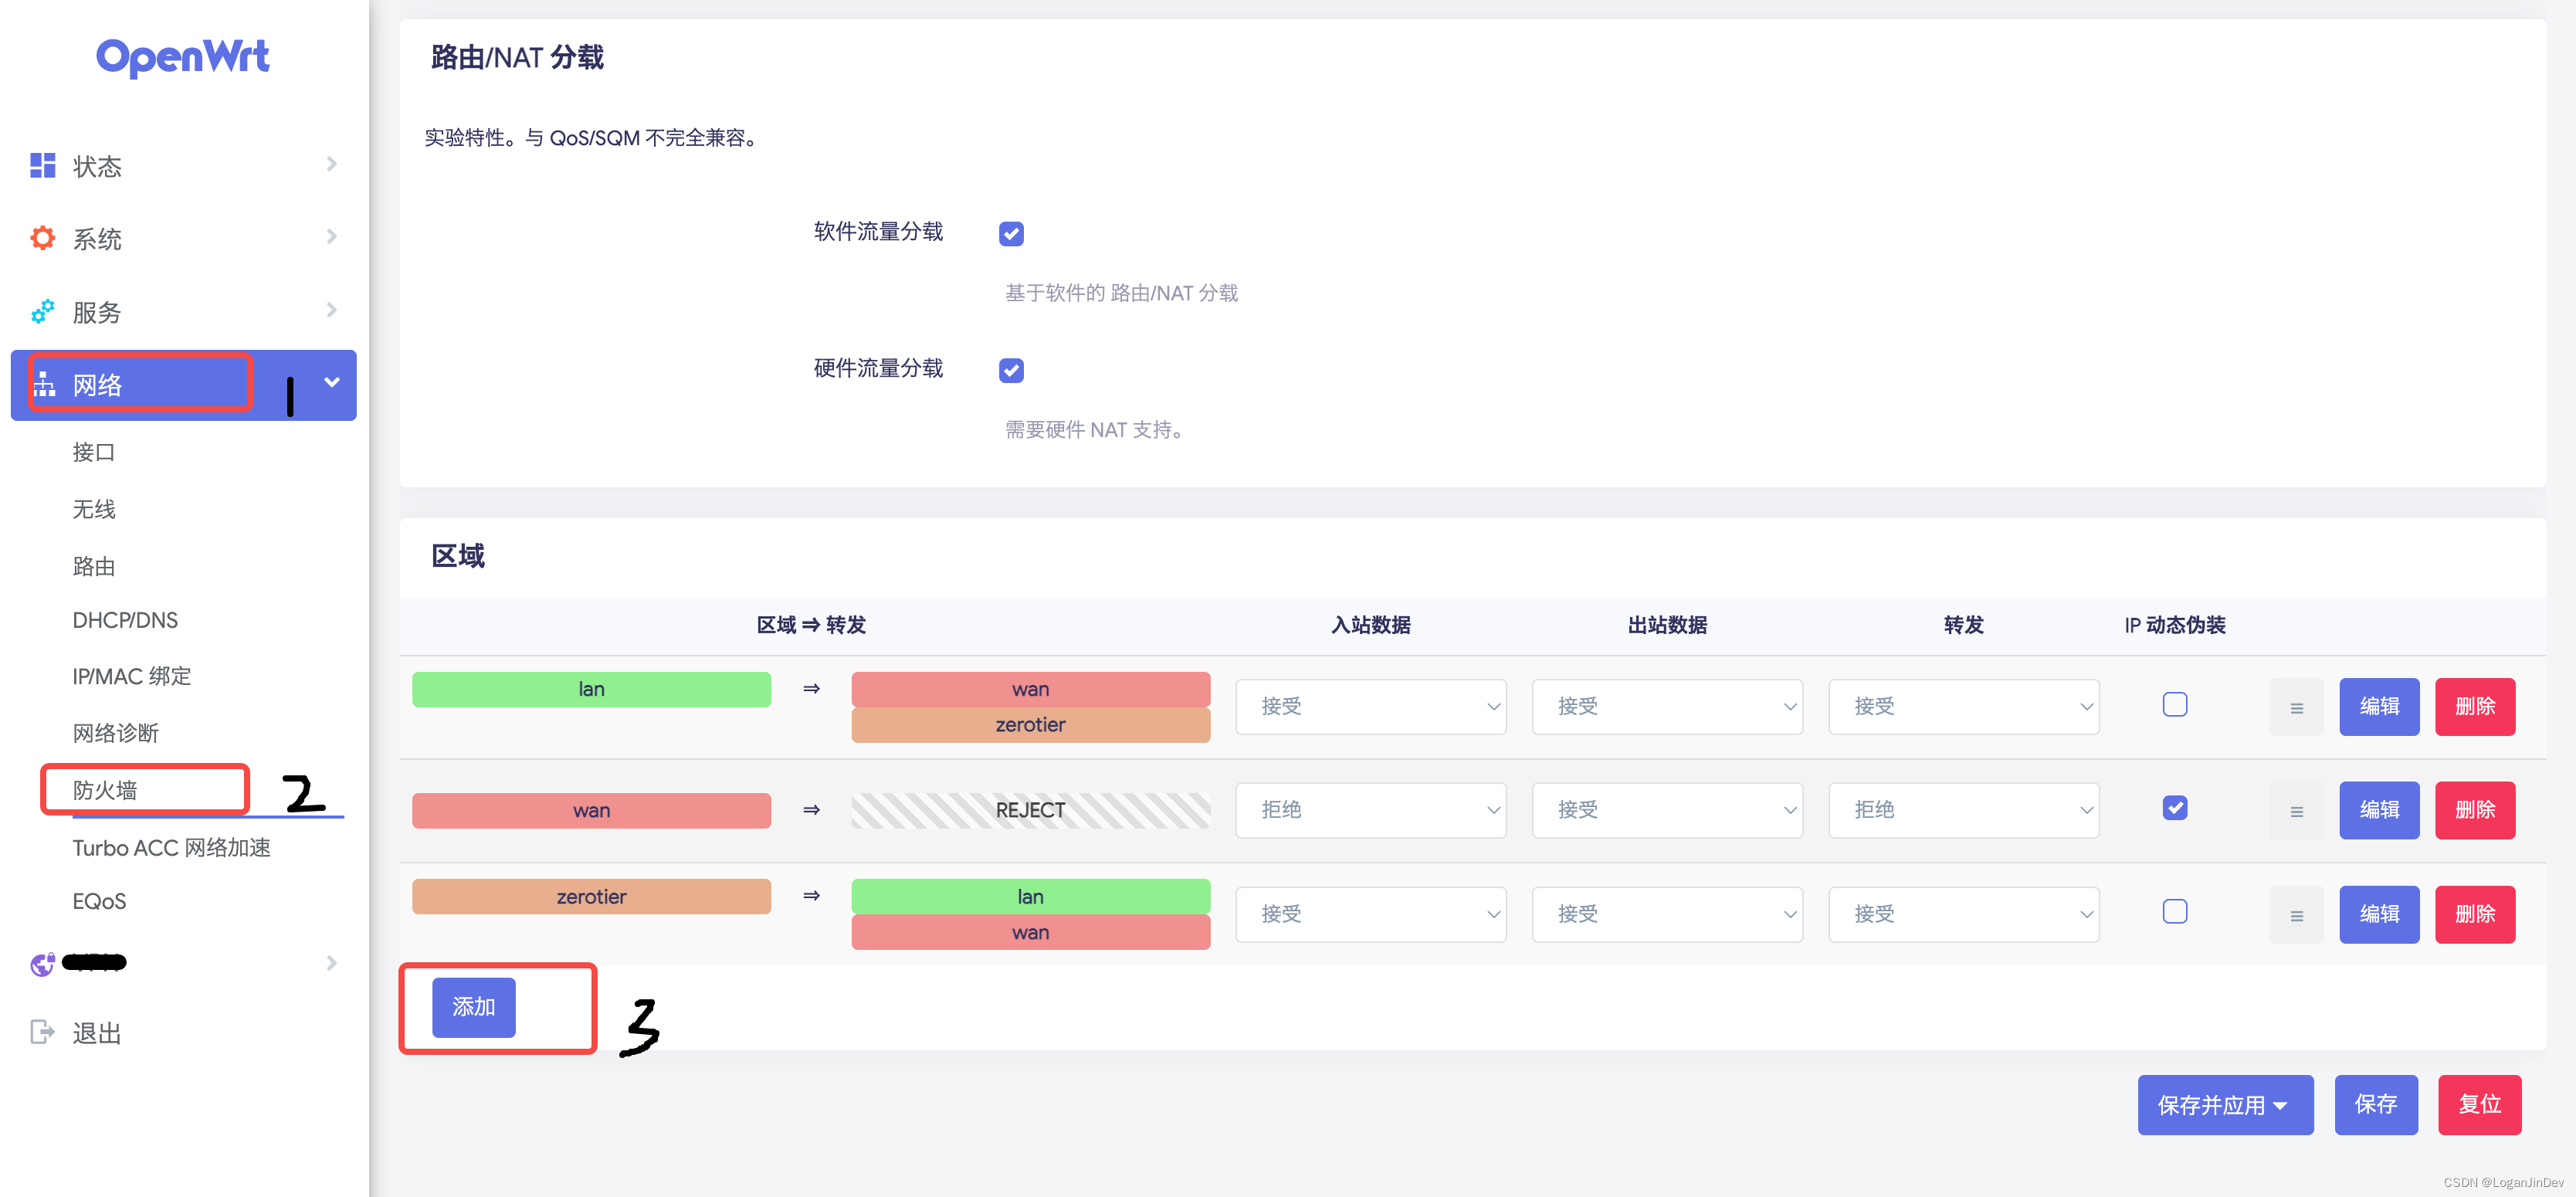Click 编辑 button for the wan zone
The height and width of the screenshot is (1197, 2576).
click(2379, 810)
